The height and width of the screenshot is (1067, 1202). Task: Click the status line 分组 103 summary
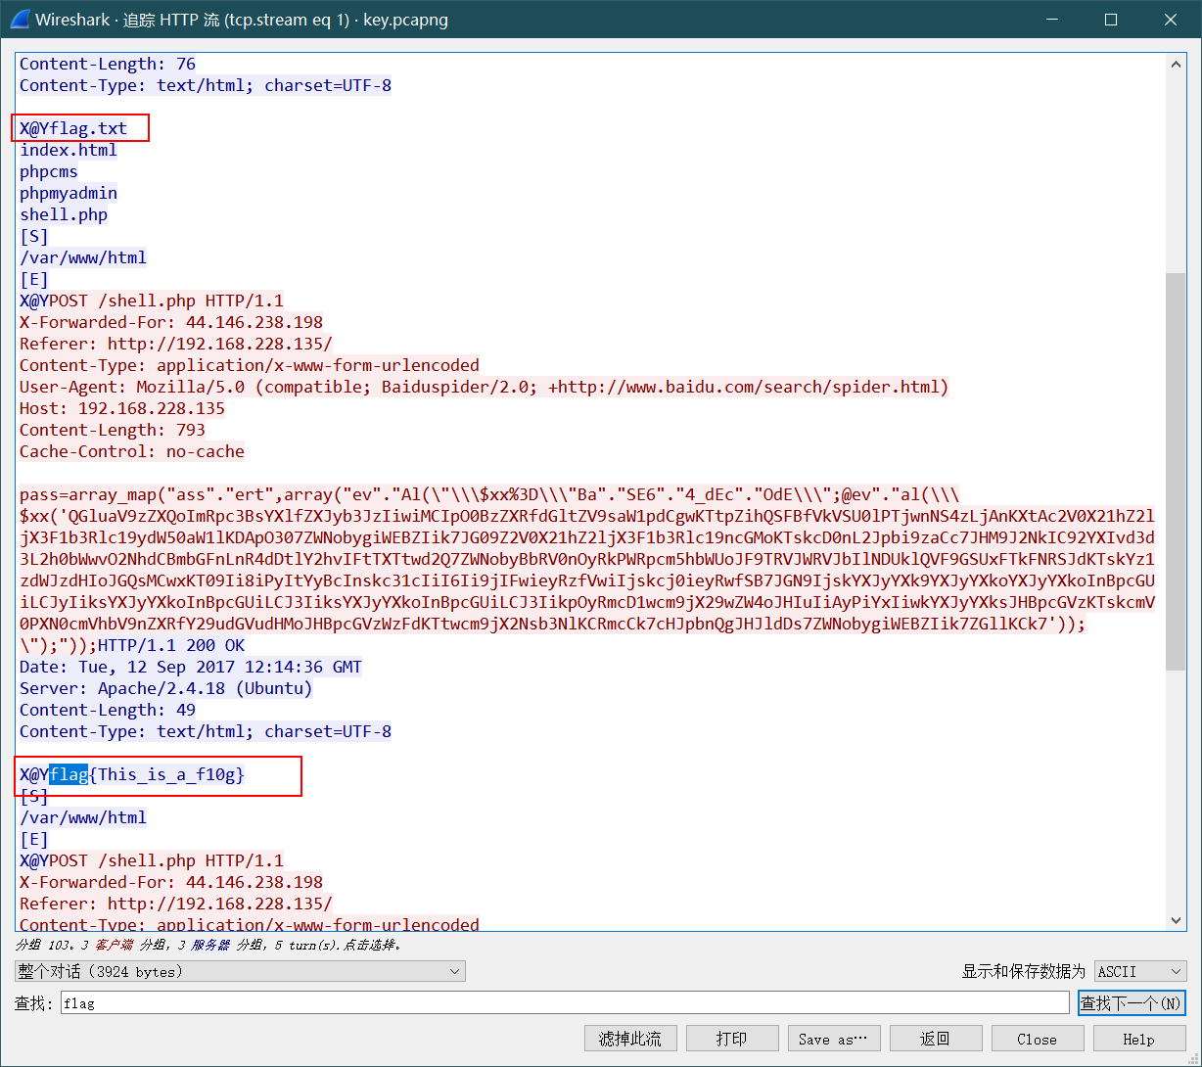click(208, 946)
